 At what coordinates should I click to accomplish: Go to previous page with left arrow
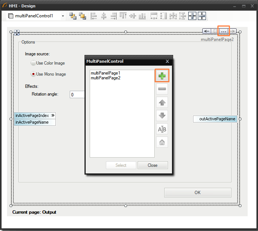[207, 31]
